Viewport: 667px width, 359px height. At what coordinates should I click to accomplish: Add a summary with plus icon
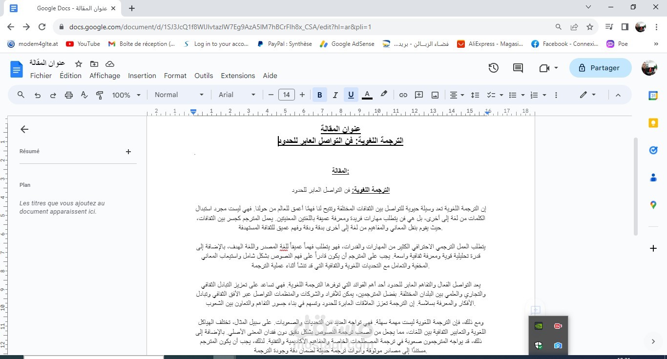(128, 152)
